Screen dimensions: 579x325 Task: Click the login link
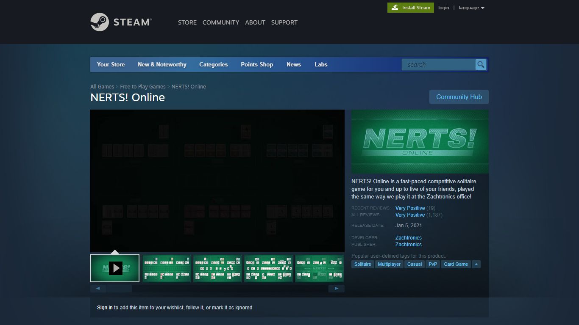tap(444, 8)
